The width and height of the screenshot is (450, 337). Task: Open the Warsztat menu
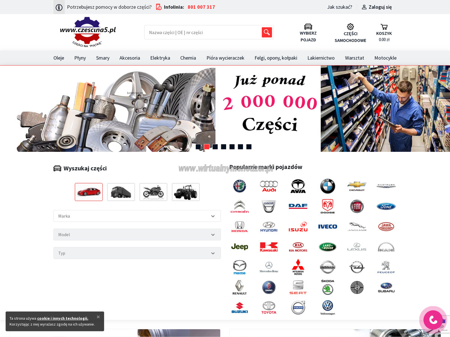click(x=355, y=58)
